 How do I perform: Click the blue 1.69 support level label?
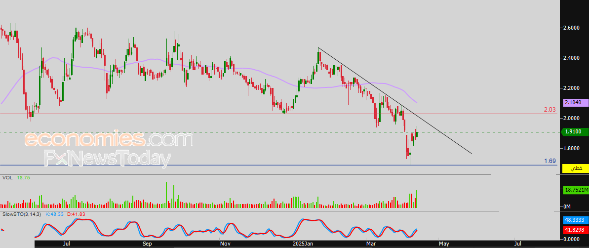click(x=550, y=161)
